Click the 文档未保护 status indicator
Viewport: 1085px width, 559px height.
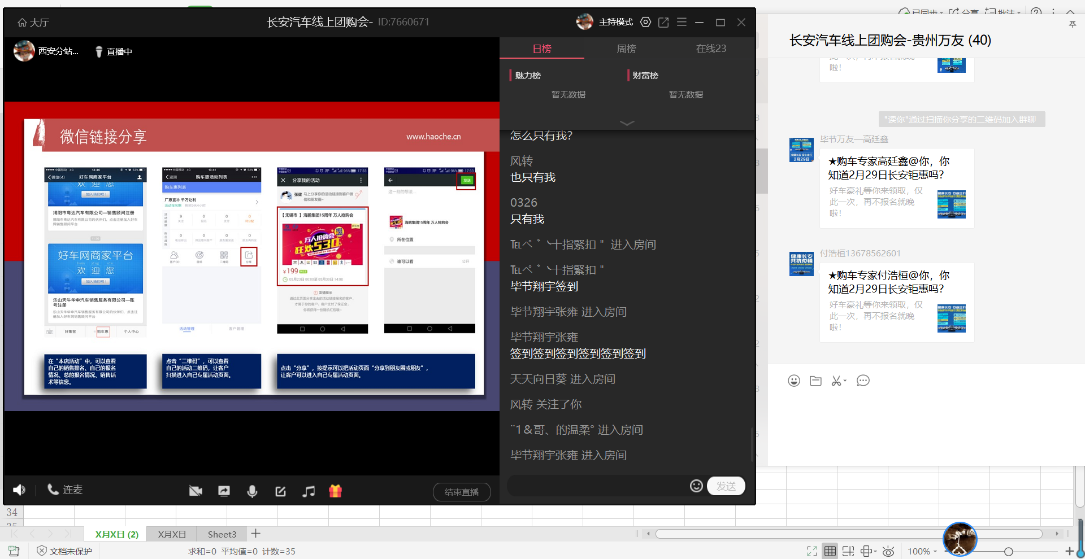[x=64, y=551]
